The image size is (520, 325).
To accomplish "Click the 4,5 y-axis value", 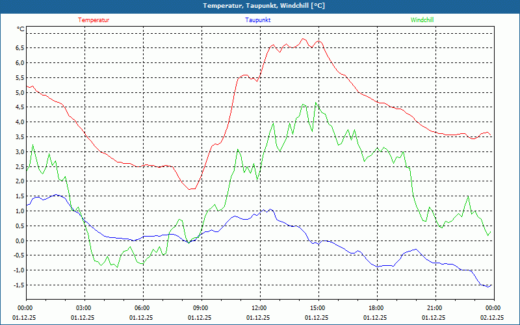I will tap(20, 107).
